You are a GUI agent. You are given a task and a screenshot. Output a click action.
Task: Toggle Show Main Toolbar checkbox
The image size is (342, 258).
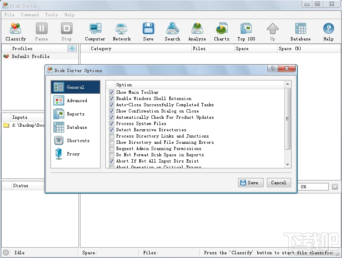pos(111,93)
